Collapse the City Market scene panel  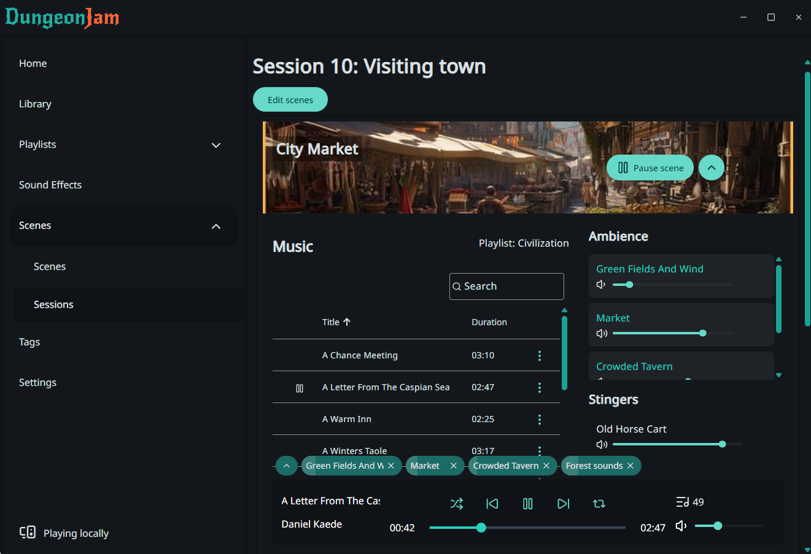click(x=712, y=167)
